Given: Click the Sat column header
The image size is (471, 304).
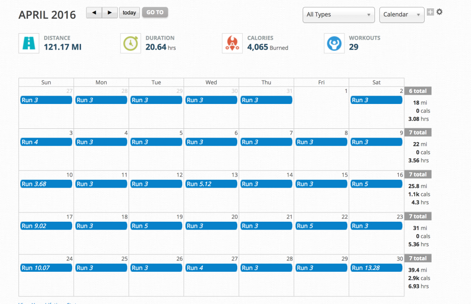Looking at the screenshot, I should click(376, 82).
